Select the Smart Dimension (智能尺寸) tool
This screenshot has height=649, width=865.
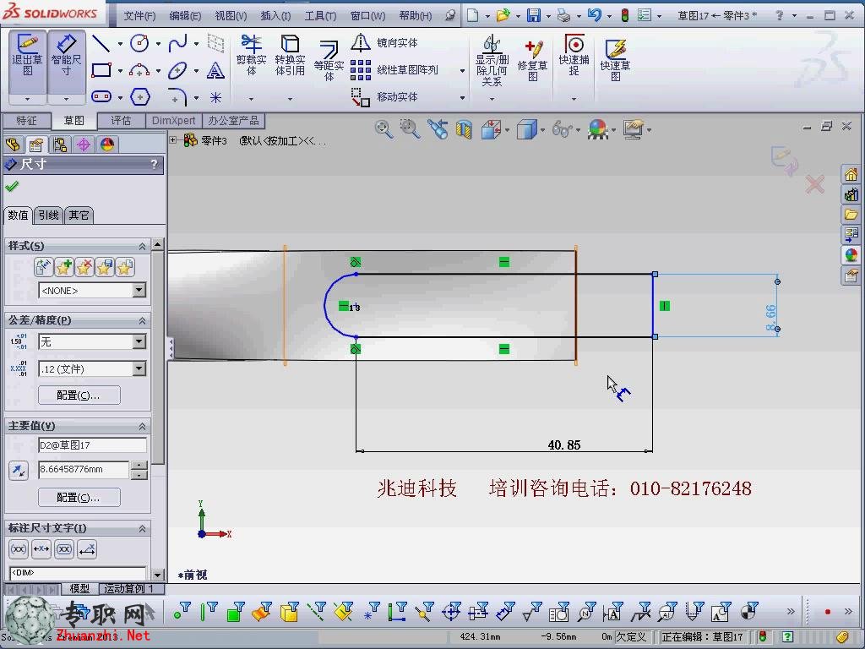[66, 55]
